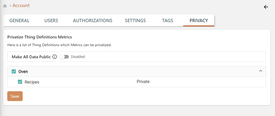The width and height of the screenshot is (275, 116).
Task: Click the back arrow icon
Action: (266, 7)
